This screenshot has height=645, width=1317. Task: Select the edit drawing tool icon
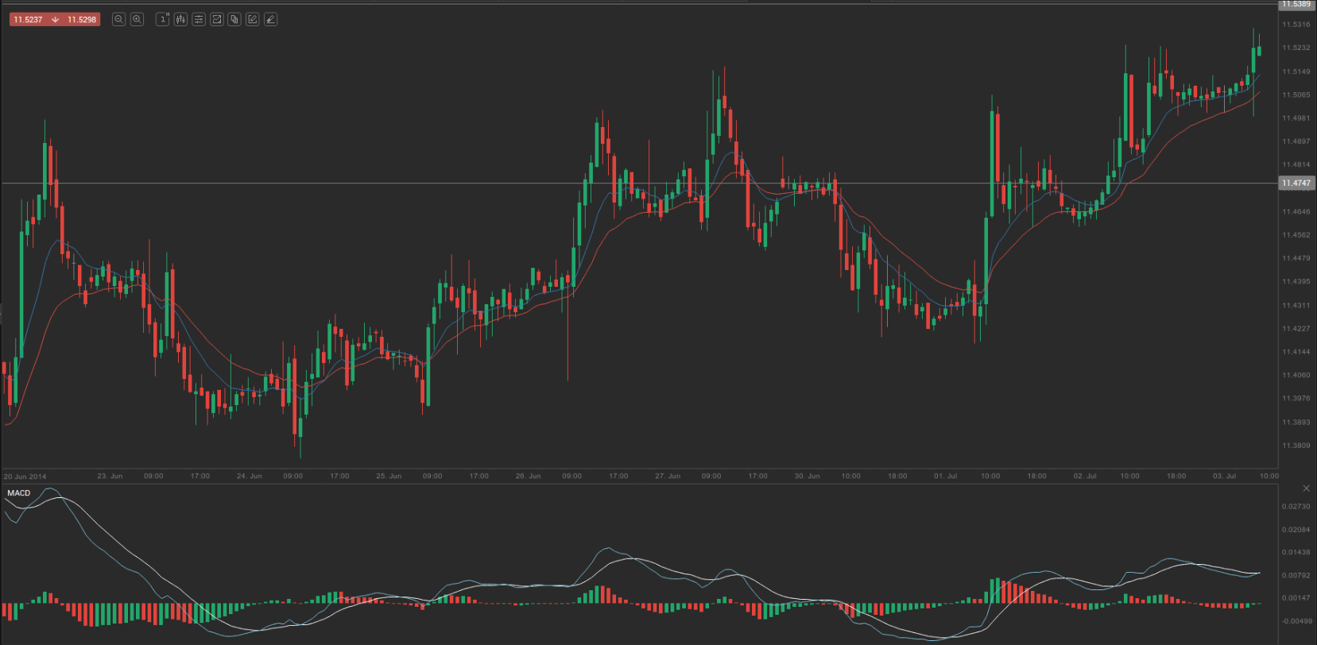252,19
